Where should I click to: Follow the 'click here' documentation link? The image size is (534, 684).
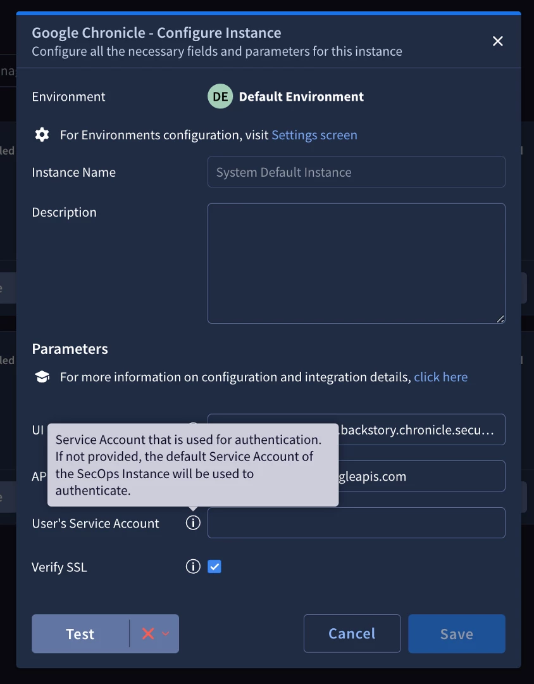tap(441, 377)
